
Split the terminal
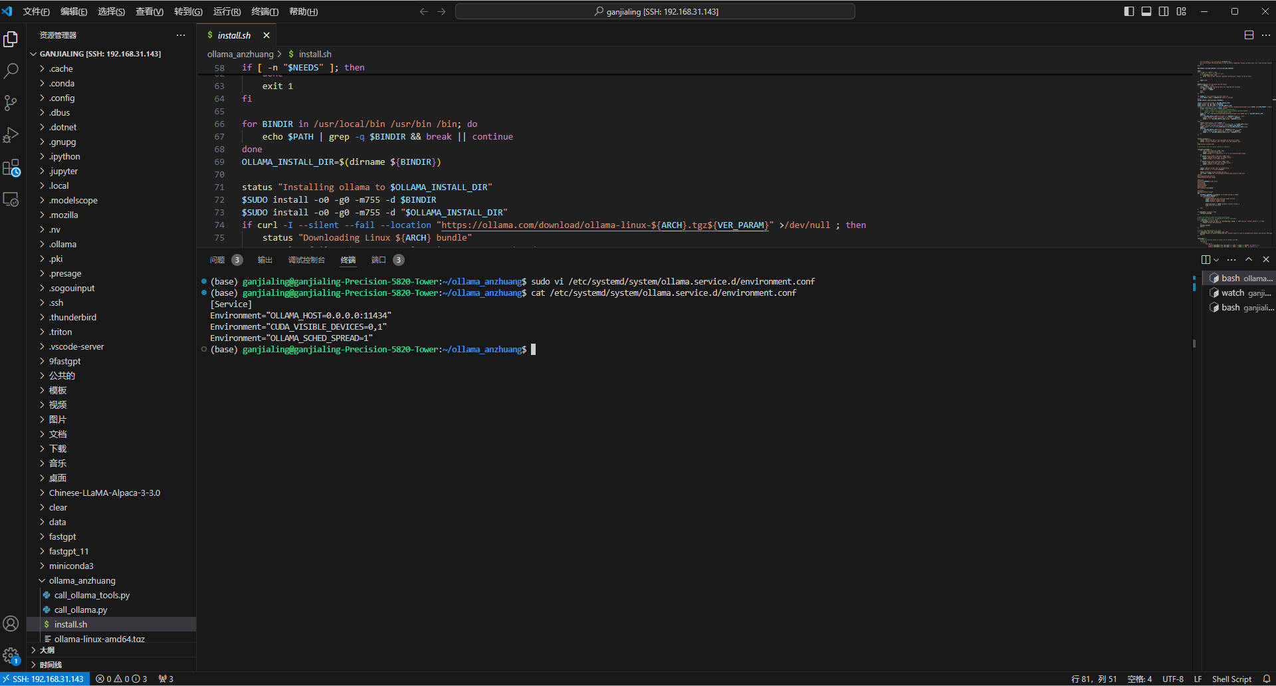point(1206,259)
